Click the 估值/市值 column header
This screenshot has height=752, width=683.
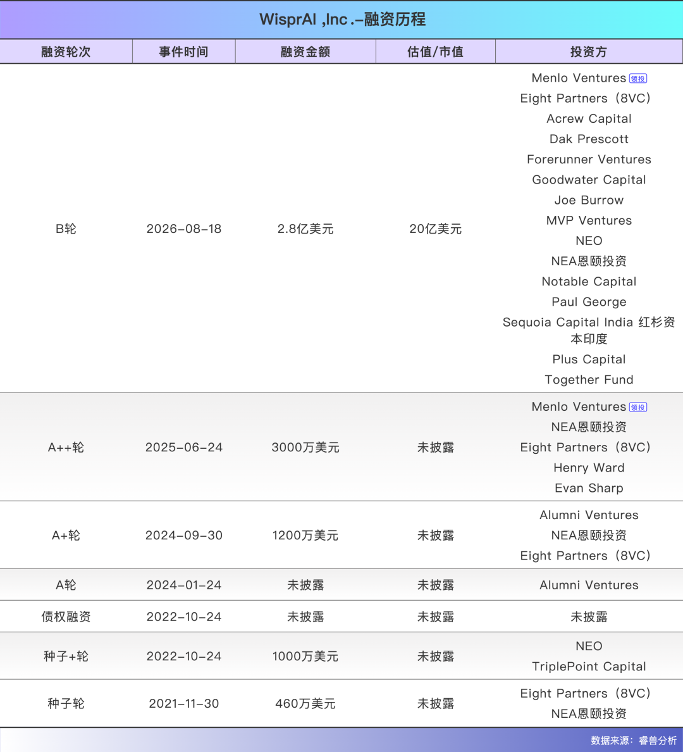[x=435, y=52]
